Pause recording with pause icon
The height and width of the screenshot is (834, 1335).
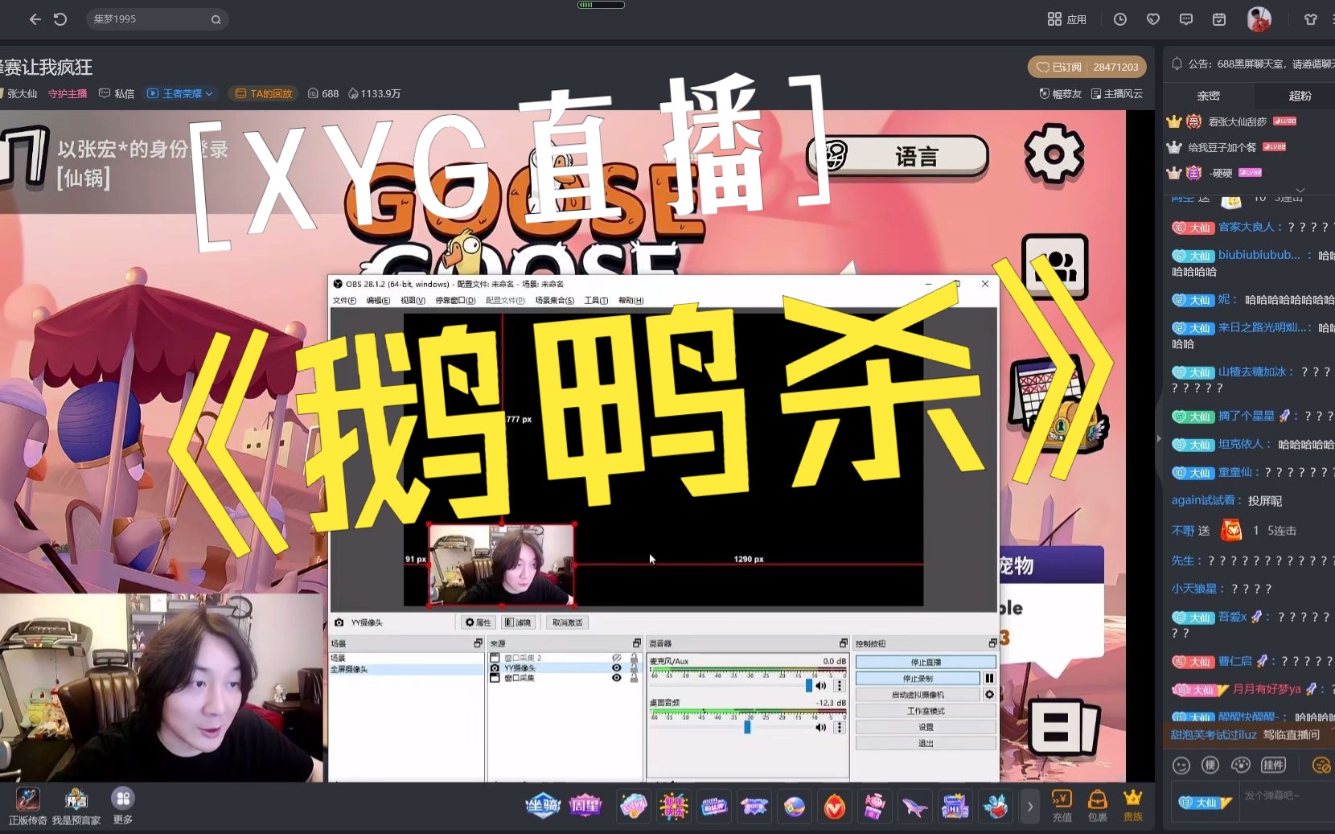click(x=989, y=678)
